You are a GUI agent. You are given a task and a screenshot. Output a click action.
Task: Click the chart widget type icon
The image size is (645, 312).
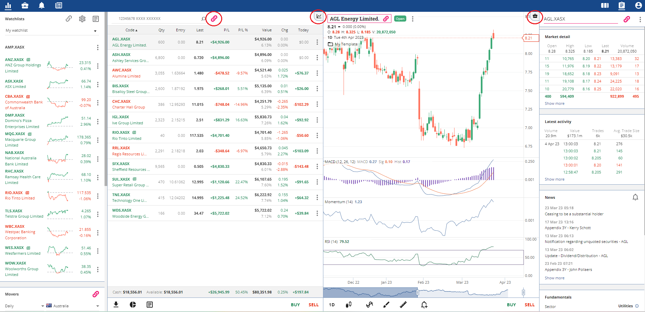319,16
